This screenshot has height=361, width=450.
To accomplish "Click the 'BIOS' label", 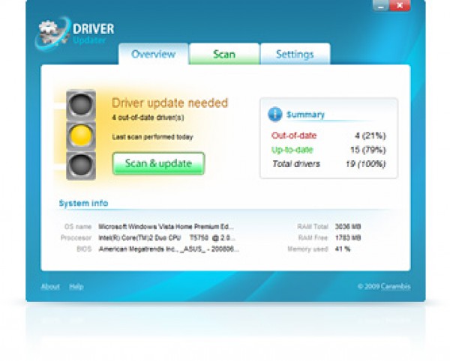I will (x=84, y=249).
